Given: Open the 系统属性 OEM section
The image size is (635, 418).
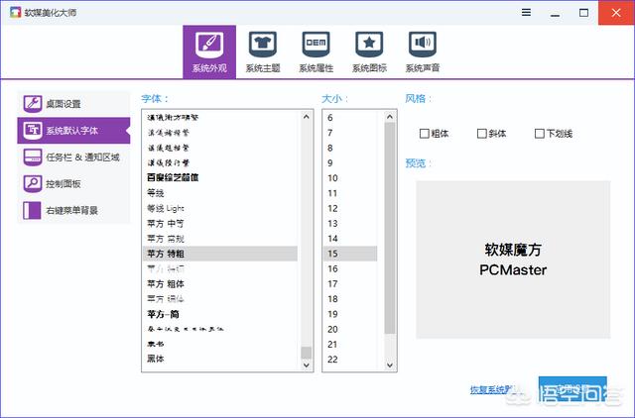Looking at the screenshot, I should (x=317, y=52).
